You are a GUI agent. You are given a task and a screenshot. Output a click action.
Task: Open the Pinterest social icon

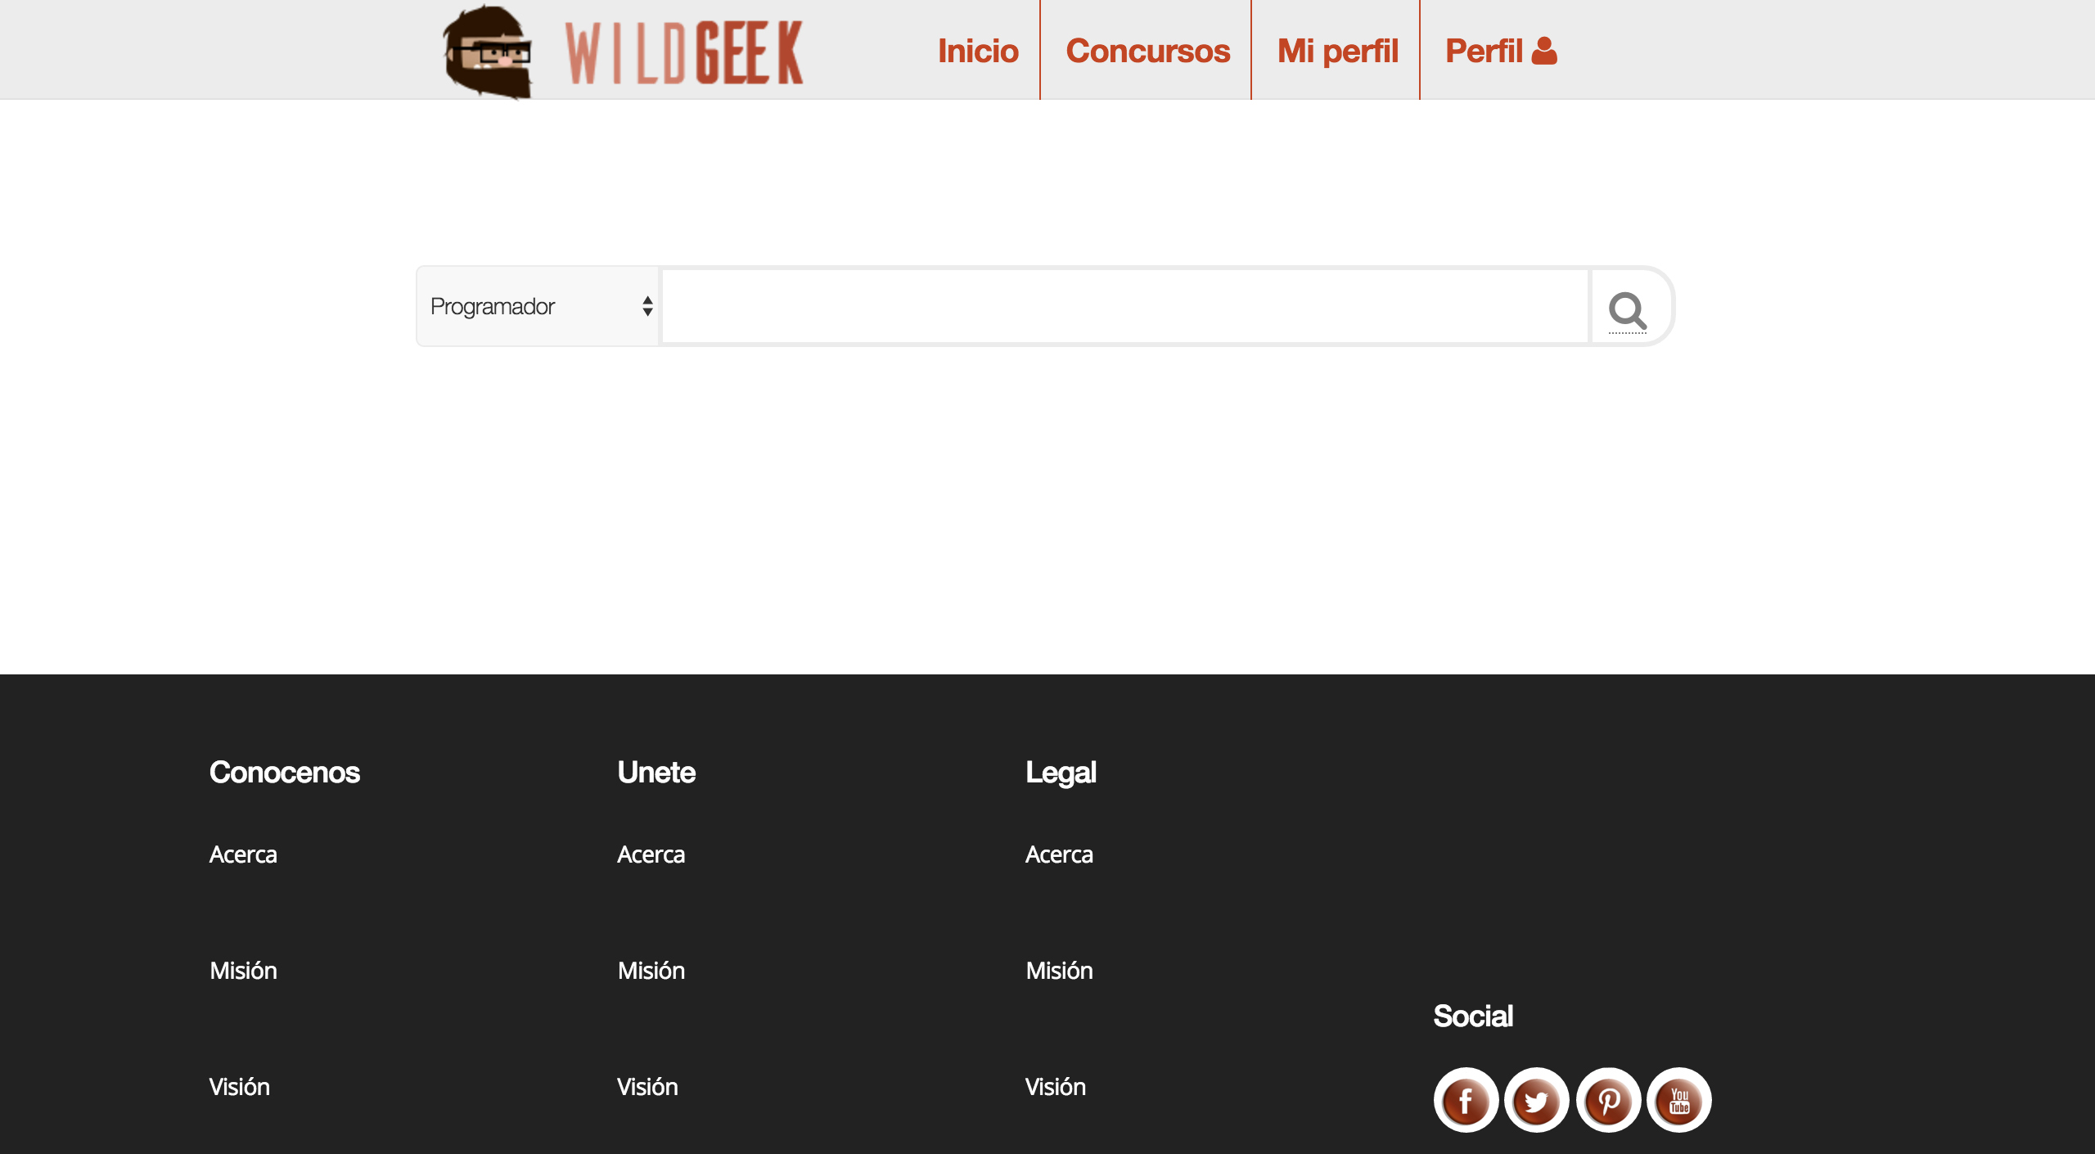click(1608, 1101)
